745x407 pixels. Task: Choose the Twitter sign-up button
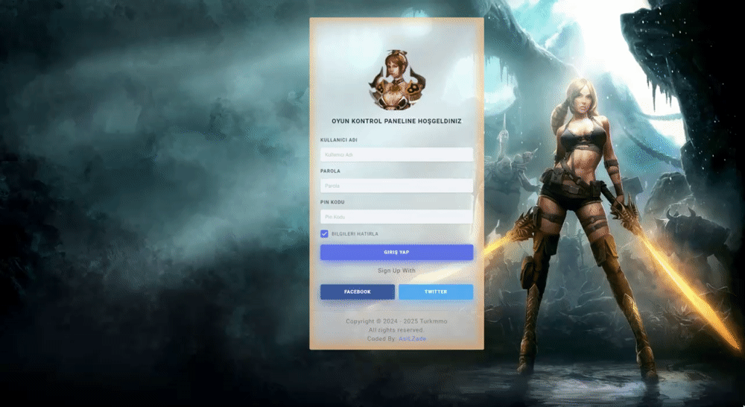[436, 292]
